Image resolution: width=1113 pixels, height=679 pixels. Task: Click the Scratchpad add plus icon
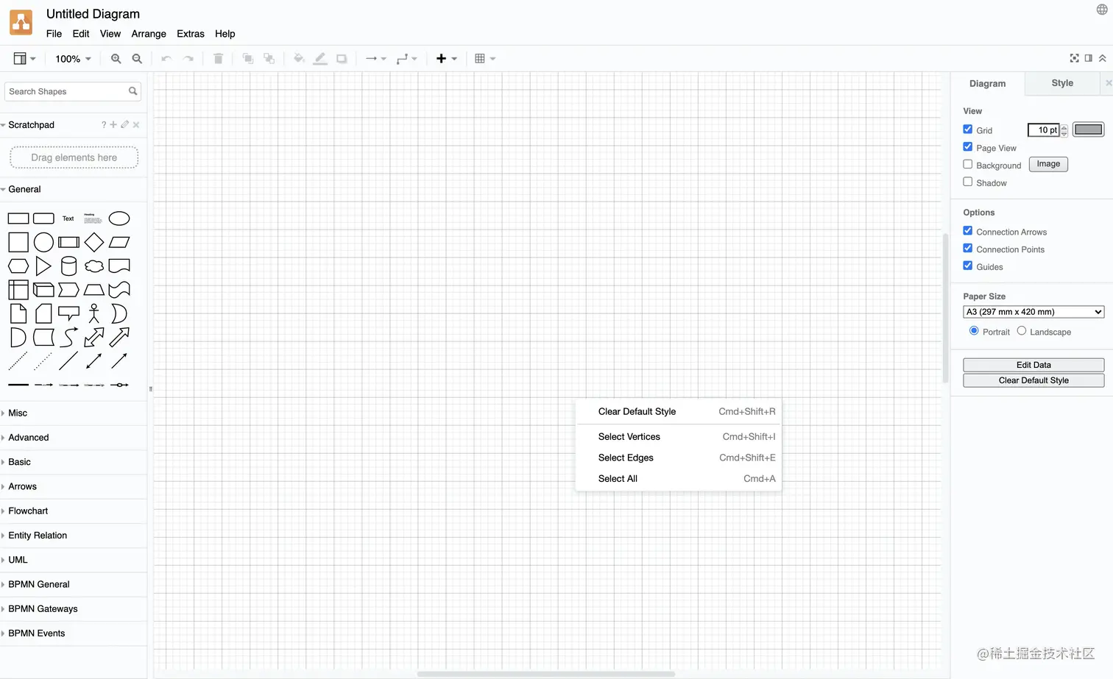[x=113, y=124]
